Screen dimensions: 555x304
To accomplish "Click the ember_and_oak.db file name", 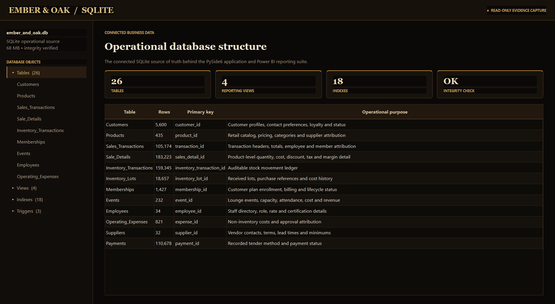I will click(27, 33).
